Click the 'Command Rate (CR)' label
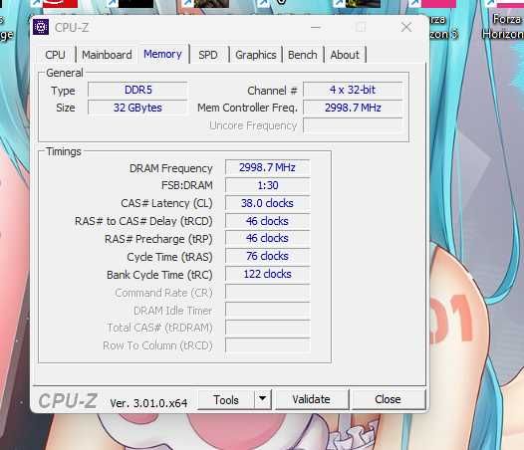The width and height of the screenshot is (524, 450). coord(163,293)
